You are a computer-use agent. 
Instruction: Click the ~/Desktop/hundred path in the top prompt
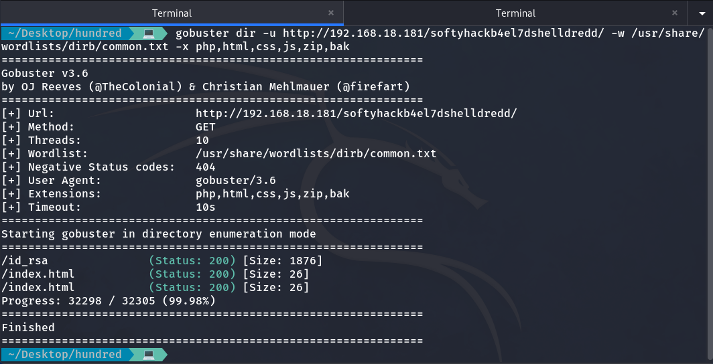click(x=64, y=33)
